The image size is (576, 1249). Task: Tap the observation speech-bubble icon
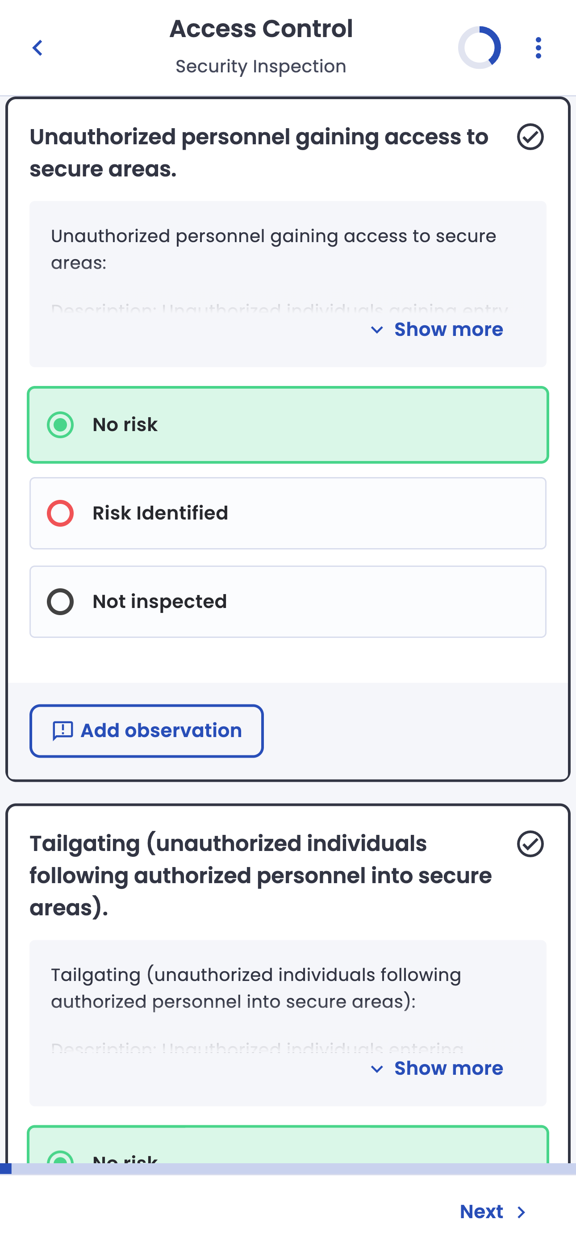point(63,731)
